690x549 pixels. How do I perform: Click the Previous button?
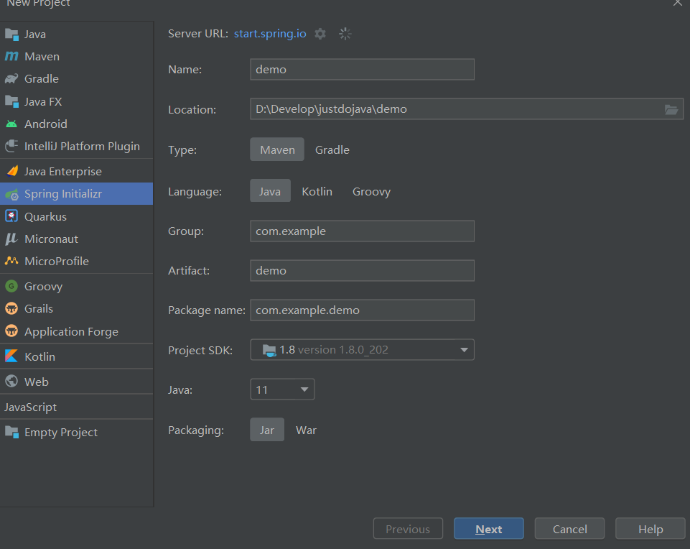408,529
